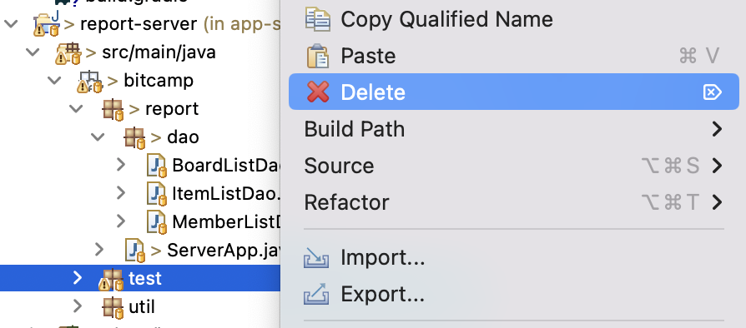Image resolution: width=746 pixels, height=328 pixels.
Task: Select the util package label
Action: pyautogui.click(x=142, y=306)
